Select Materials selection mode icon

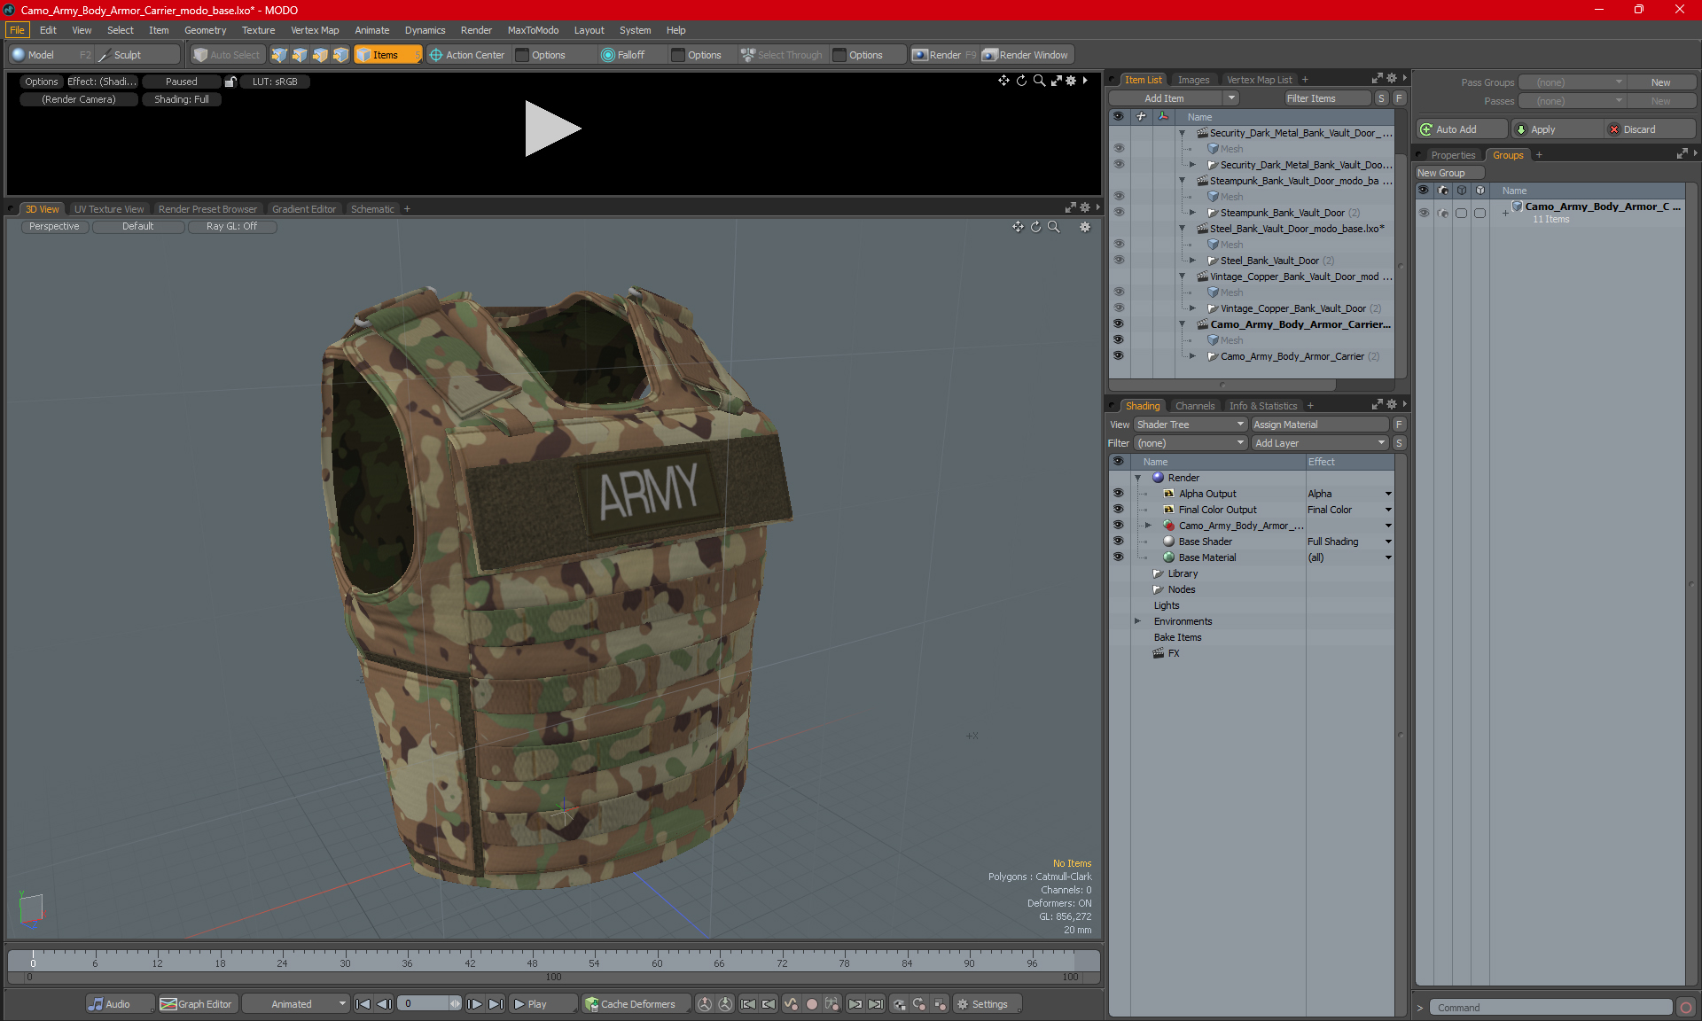tap(340, 55)
